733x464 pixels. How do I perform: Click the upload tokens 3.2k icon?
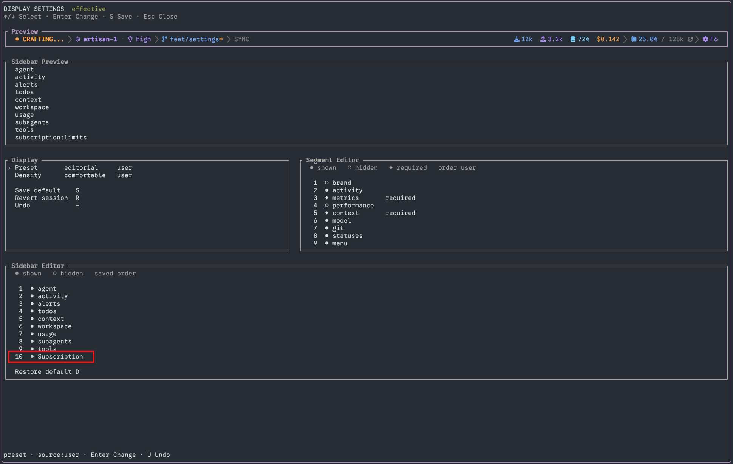[543, 39]
